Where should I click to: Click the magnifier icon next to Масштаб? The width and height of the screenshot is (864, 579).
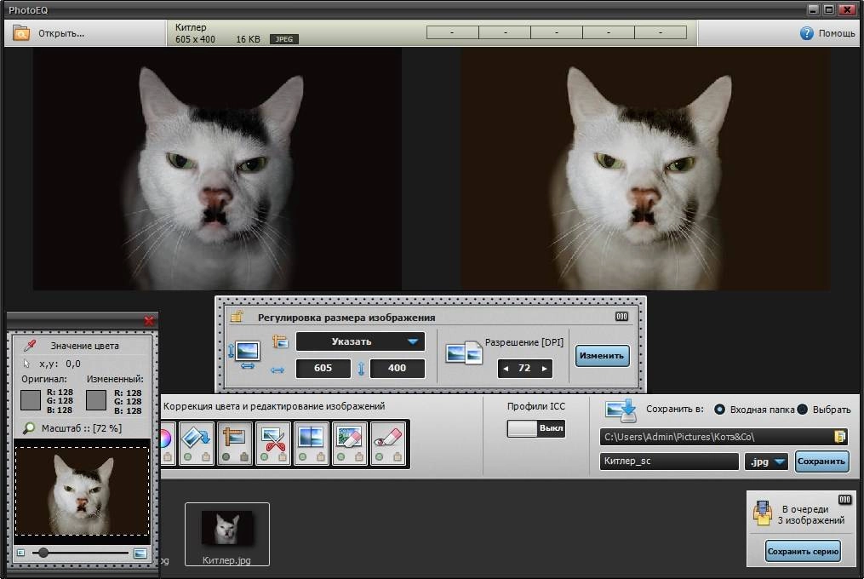[29, 428]
